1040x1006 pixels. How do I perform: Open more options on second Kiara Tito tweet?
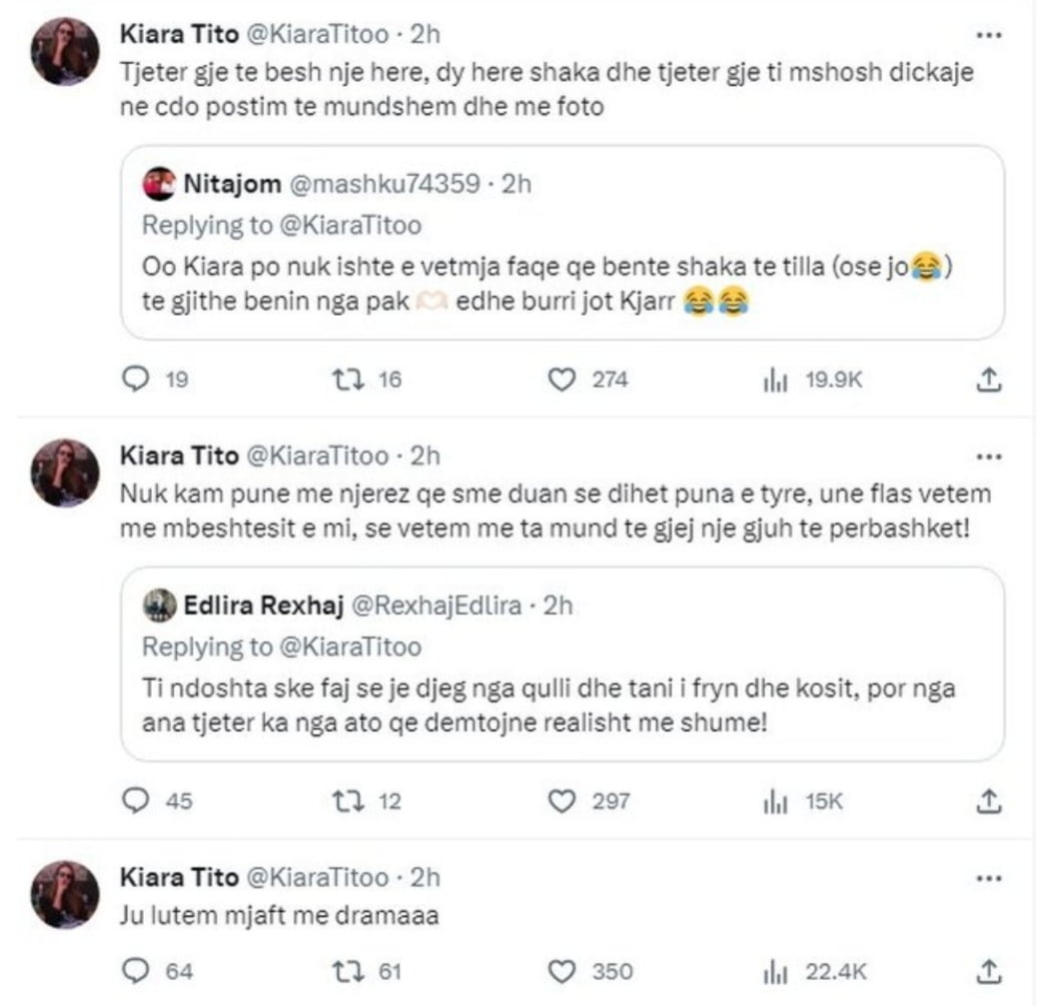pyautogui.click(x=987, y=457)
